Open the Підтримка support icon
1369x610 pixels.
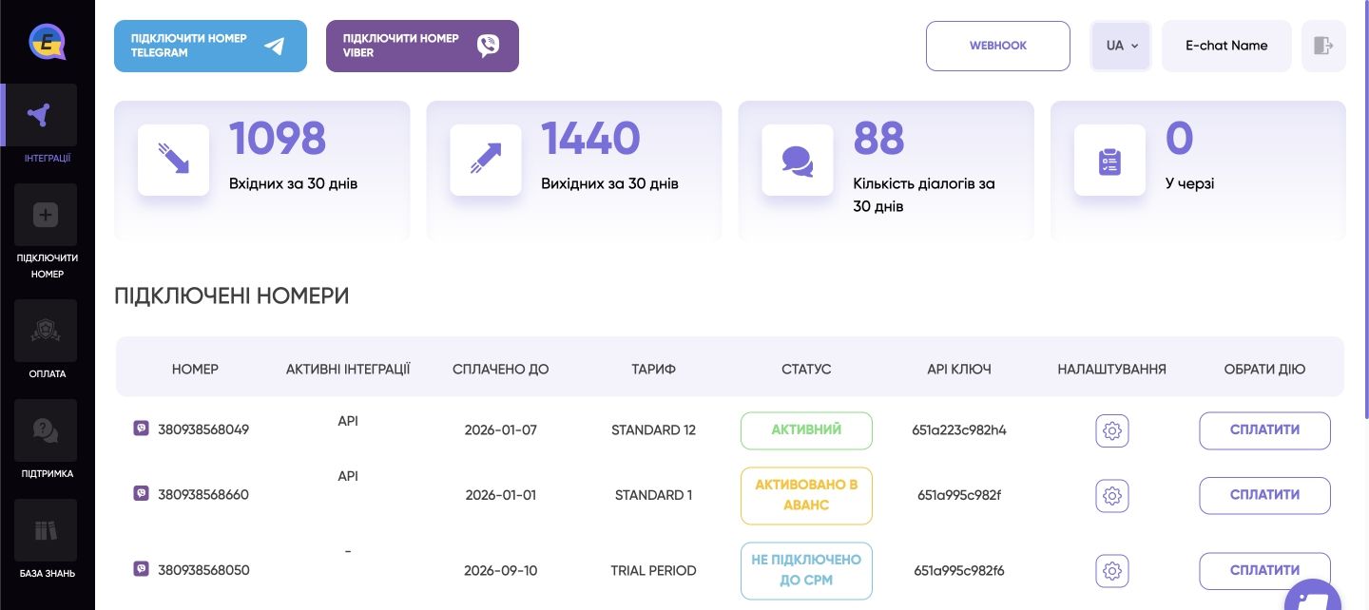tap(46, 430)
